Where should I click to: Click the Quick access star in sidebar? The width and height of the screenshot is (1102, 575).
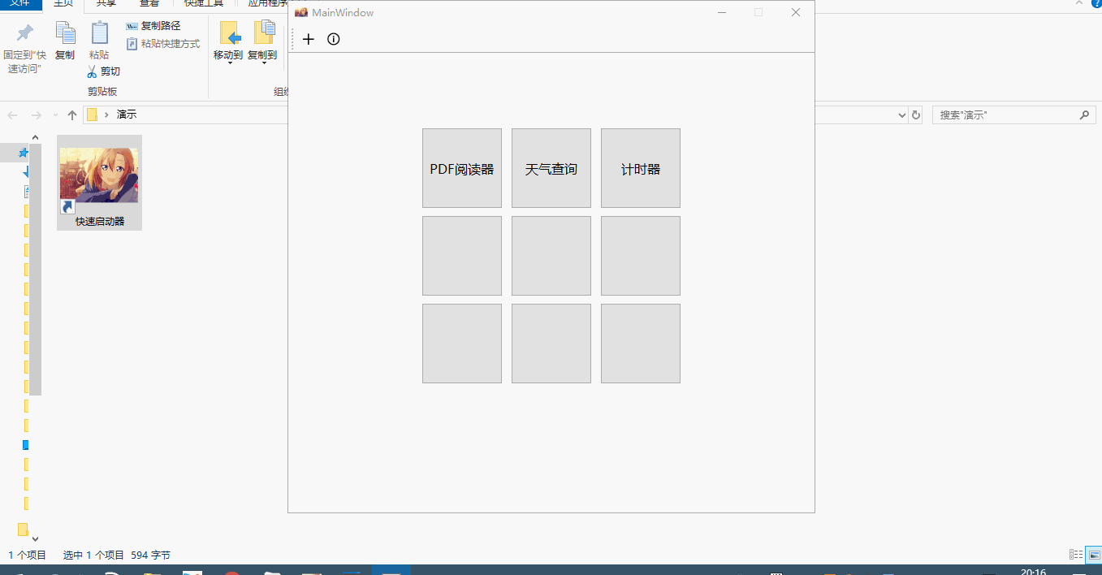(24, 153)
